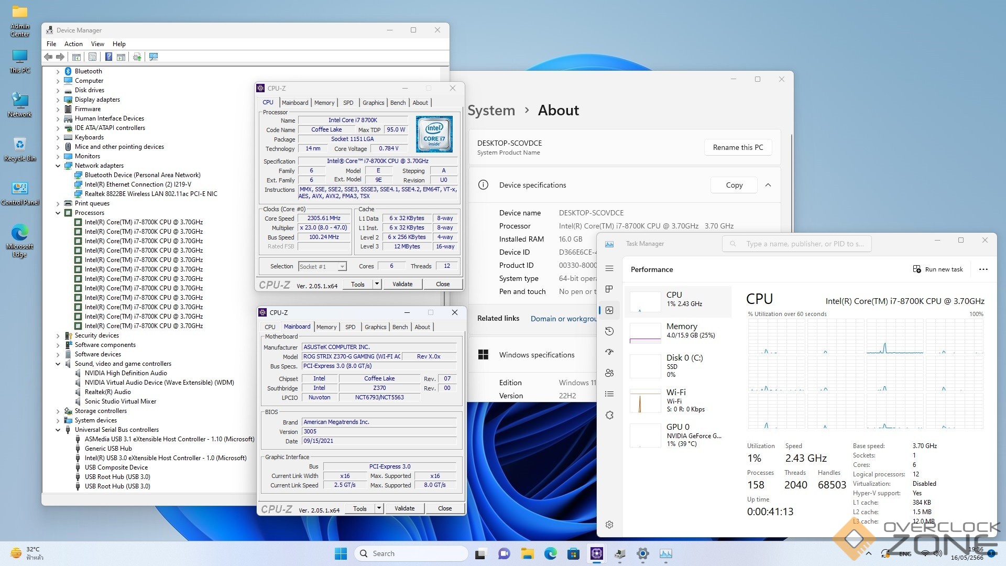
Task: Click the Rename this PC button
Action: tap(738, 147)
